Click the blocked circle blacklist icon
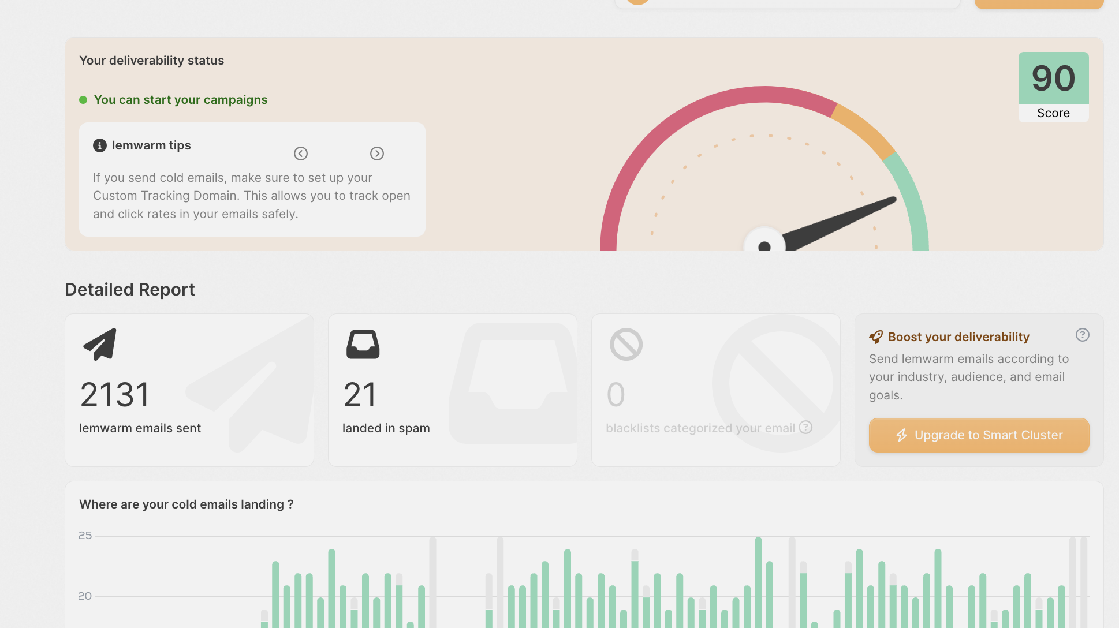The image size is (1119, 628). [x=626, y=345]
